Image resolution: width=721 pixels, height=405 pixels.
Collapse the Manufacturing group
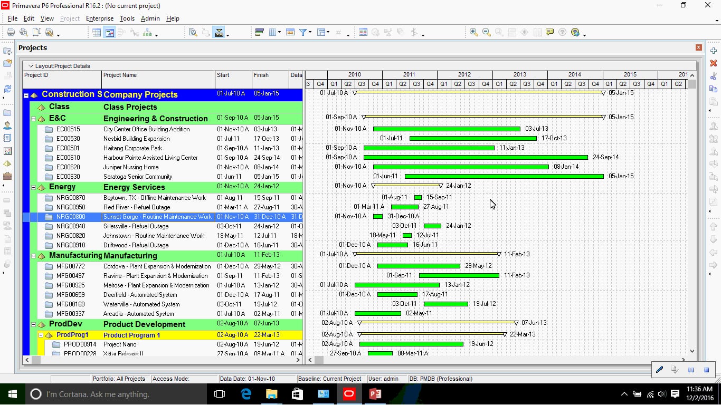[33, 256]
